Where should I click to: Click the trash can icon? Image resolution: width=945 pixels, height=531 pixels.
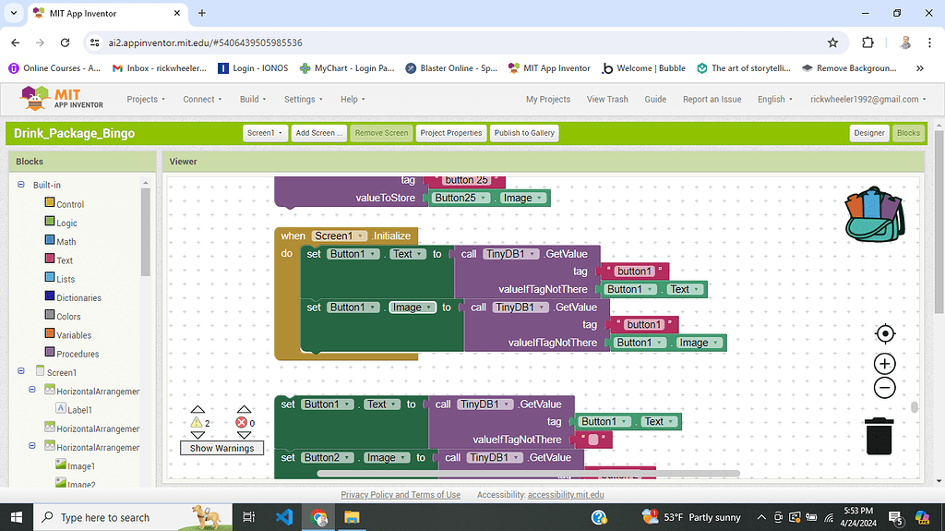pyautogui.click(x=879, y=436)
